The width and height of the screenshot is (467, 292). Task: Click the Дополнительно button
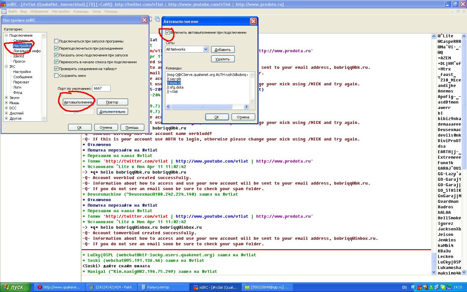pos(112,112)
